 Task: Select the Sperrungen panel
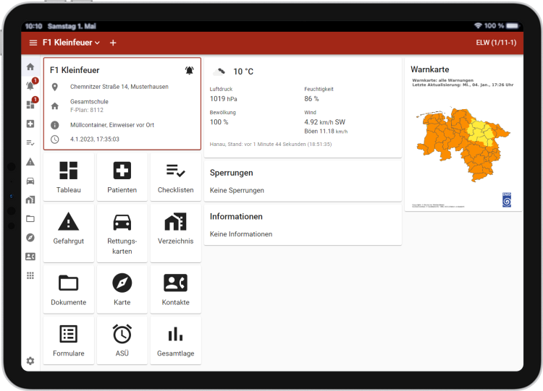coord(302,181)
